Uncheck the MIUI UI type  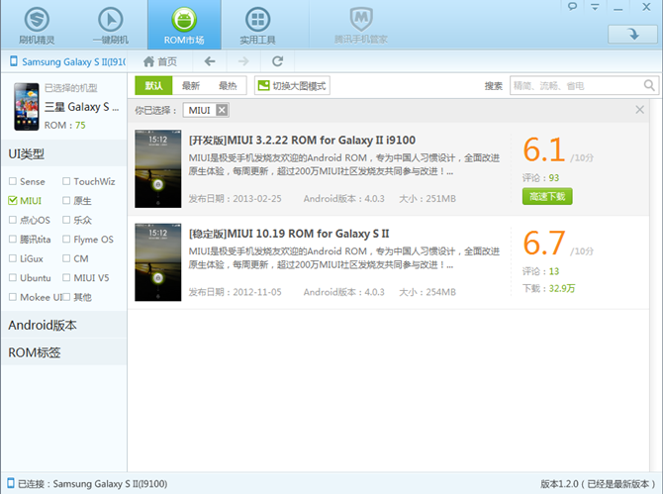point(13,201)
